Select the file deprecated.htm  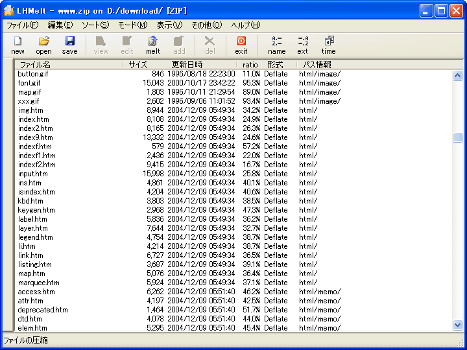(43, 310)
